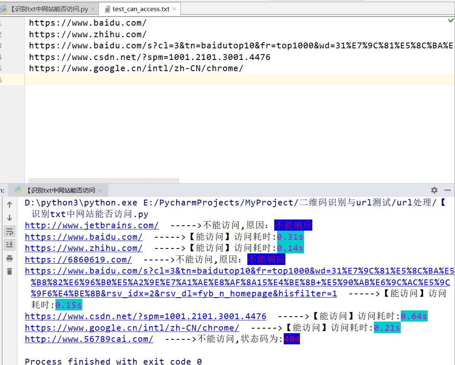Open https://www.zhihu.com/ console link

coord(84,248)
